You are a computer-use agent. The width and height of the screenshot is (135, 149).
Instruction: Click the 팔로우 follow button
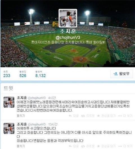tap(121, 74)
